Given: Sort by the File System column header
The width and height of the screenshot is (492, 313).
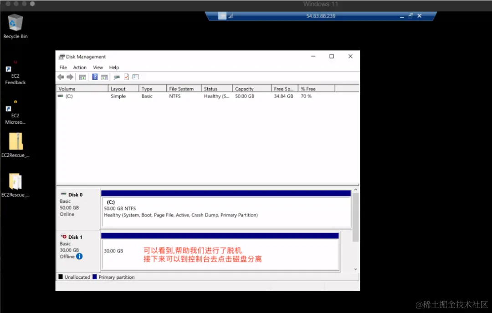Looking at the screenshot, I should tap(184, 89).
